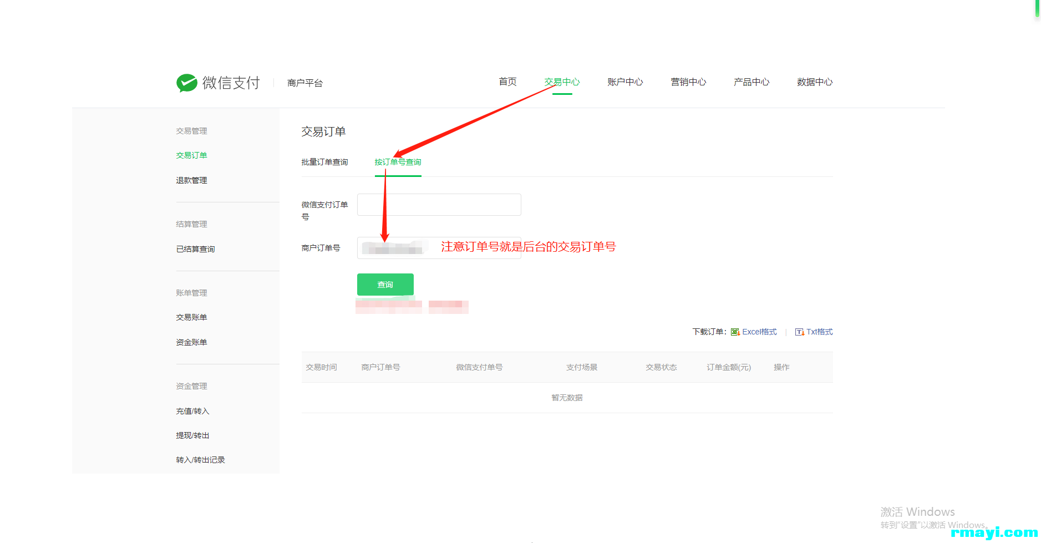
Task: Click the 订单金额(元) column header
Action: point(729,367)
